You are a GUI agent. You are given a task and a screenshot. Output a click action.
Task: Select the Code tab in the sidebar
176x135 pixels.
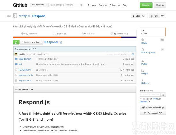(x=153, y=32)
